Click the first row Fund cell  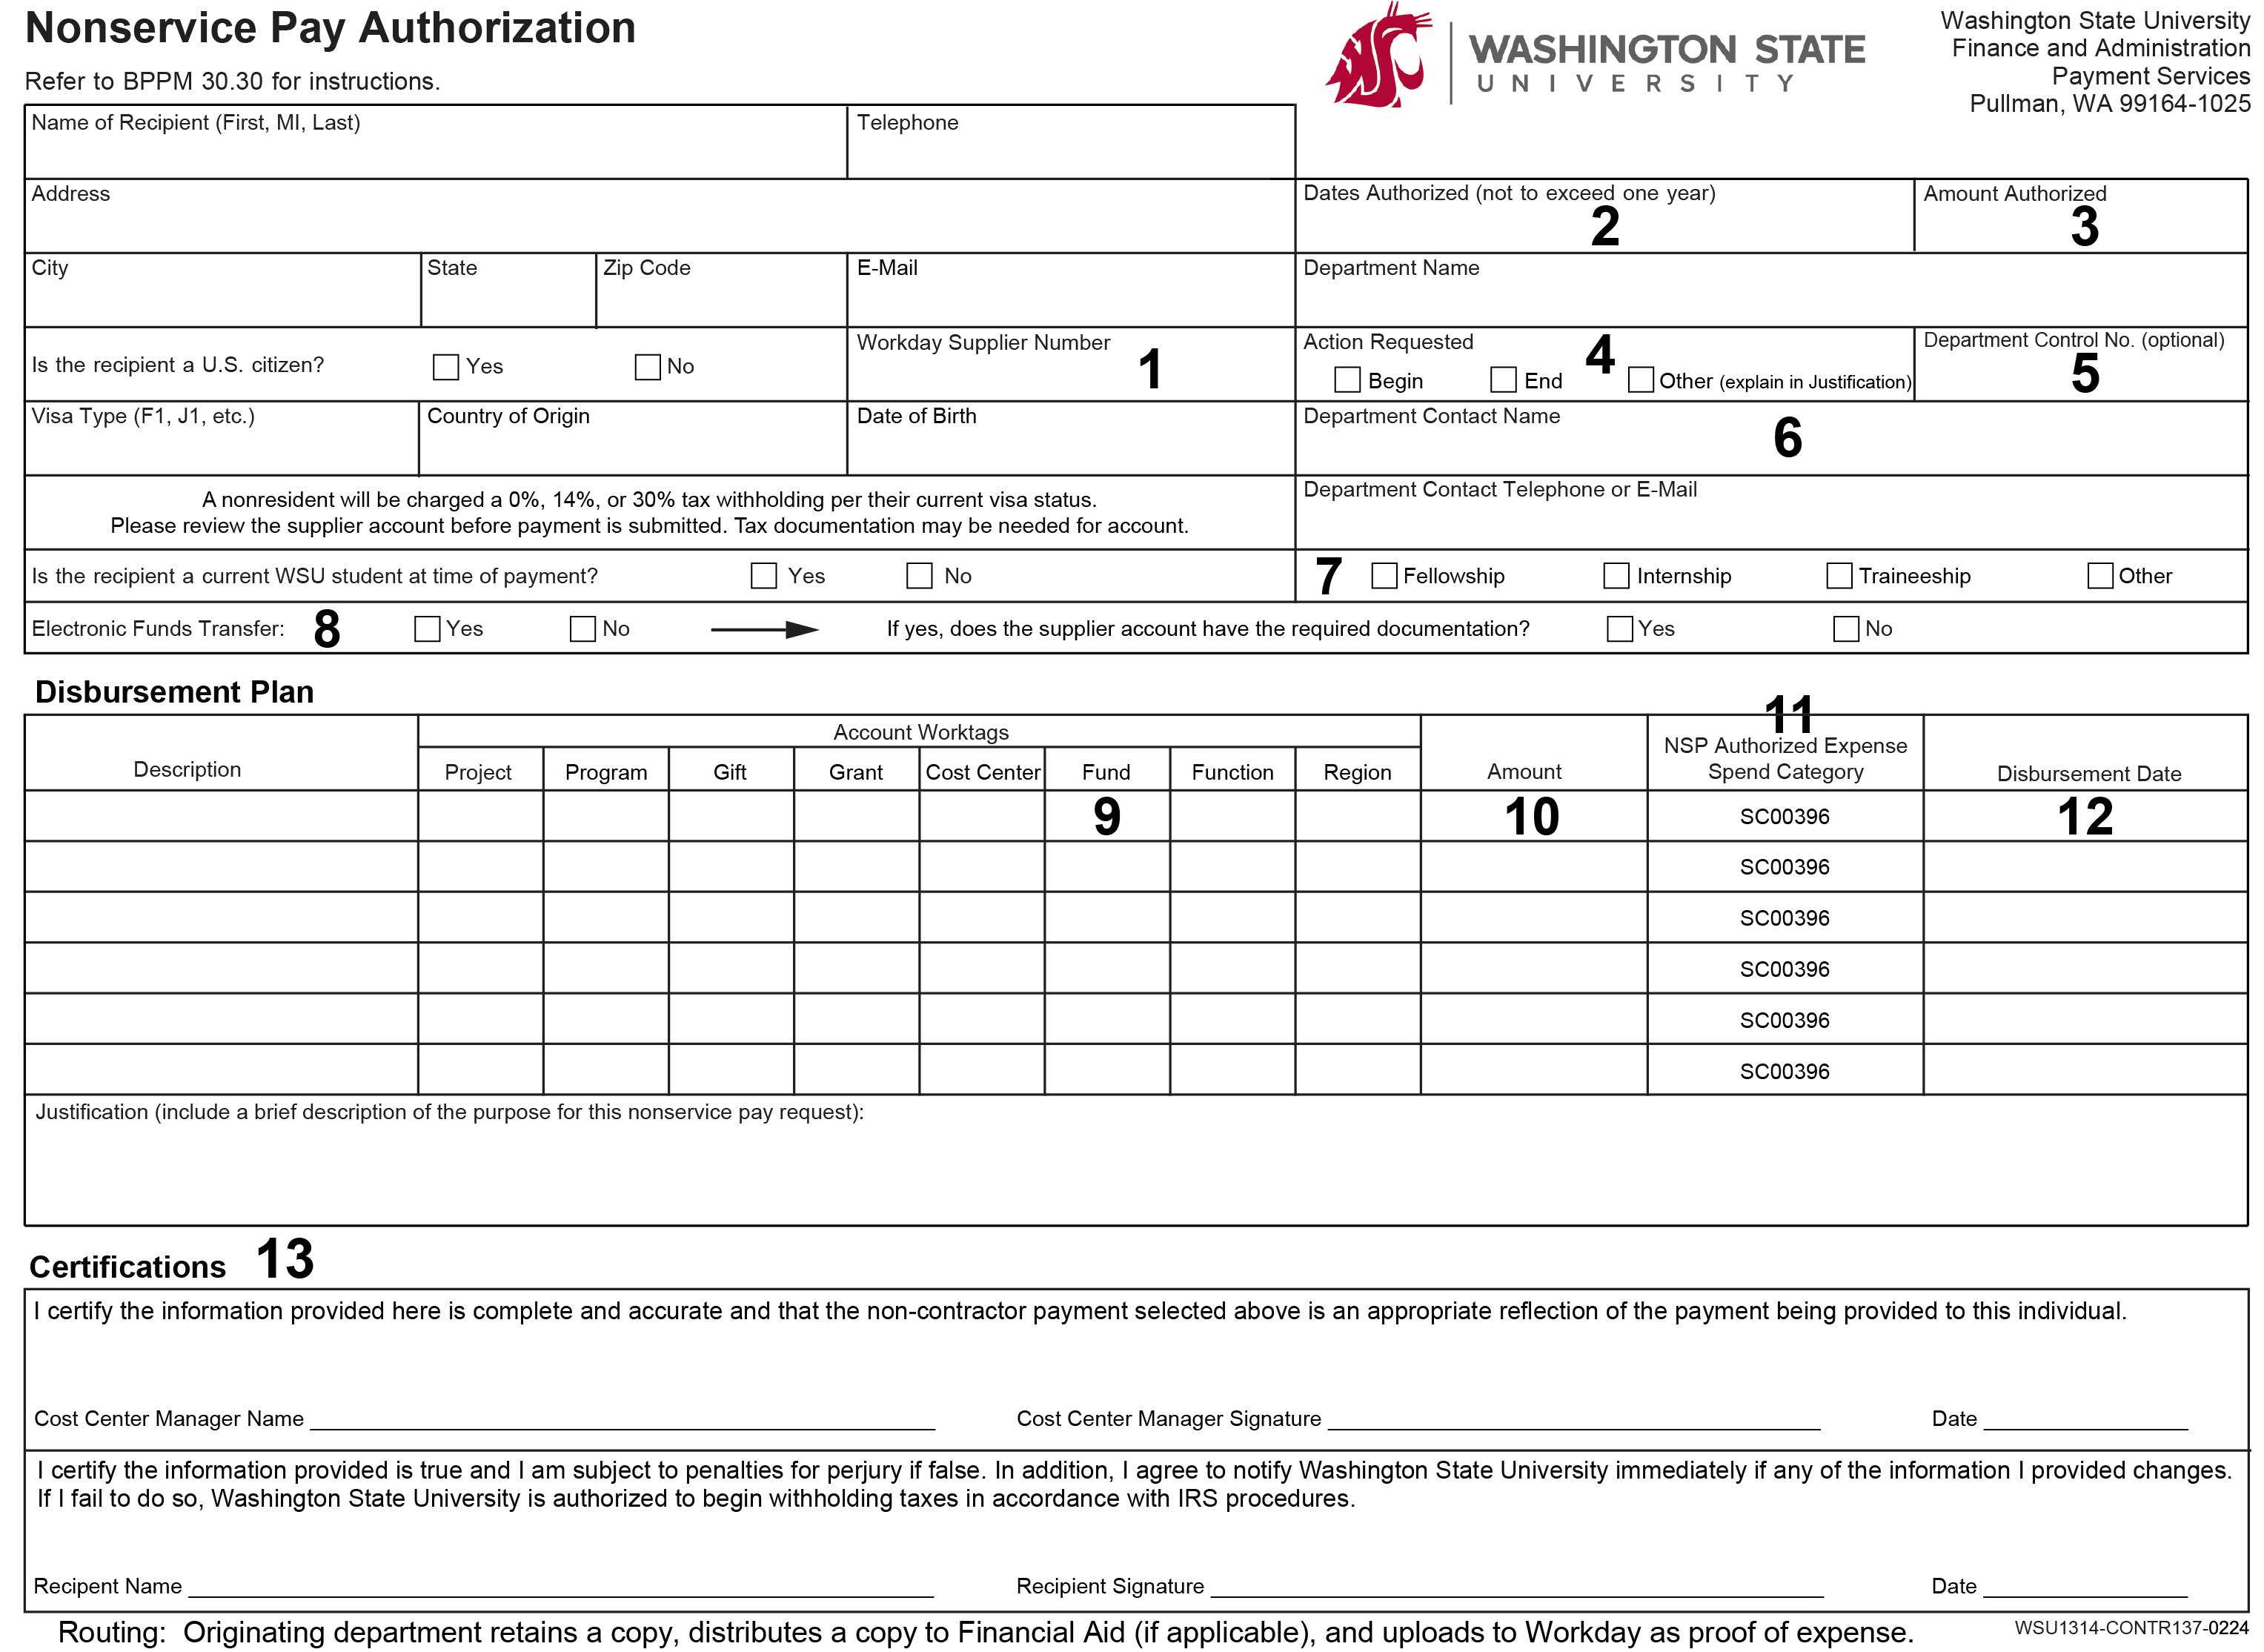(1107, 817)
